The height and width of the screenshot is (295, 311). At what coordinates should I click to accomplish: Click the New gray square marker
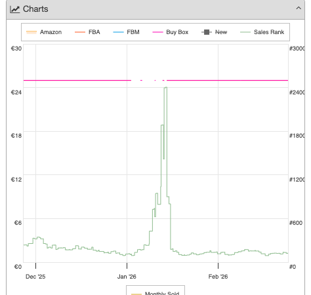[x=207, y=32]
